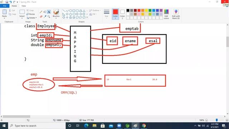Open the File menu

(x=5, y=6)
